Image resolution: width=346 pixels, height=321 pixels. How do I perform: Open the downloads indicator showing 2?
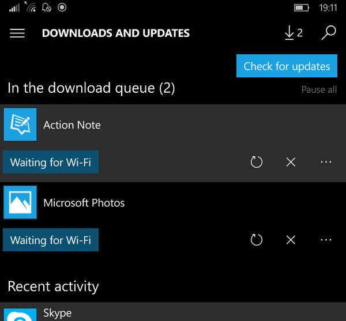click(294, 33)
